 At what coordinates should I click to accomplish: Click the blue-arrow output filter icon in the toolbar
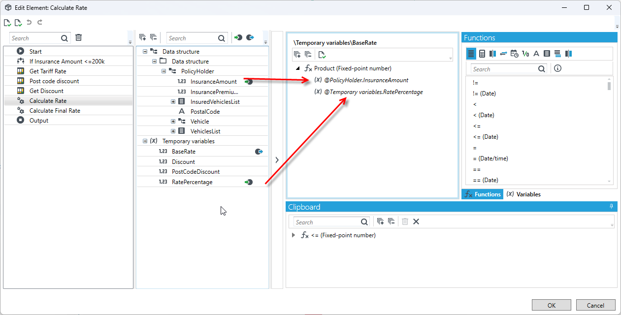[250, 38]
